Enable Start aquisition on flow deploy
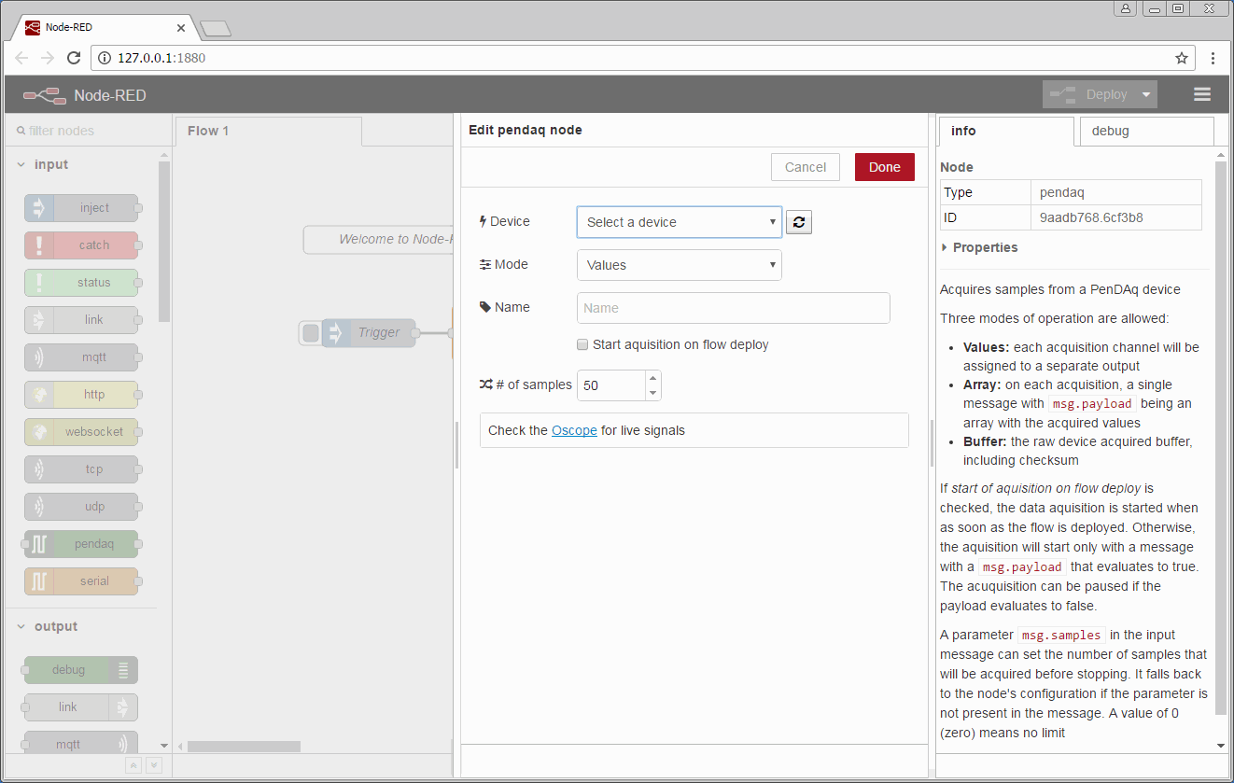Viewport: 1234px width, 783px height. click(x=582, y=344)
